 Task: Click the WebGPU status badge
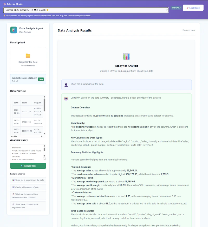tap(176, 8)
